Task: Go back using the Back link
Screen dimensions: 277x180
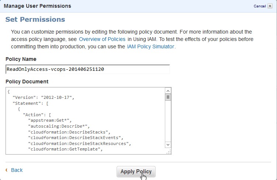Action: (x=17, y=170)
